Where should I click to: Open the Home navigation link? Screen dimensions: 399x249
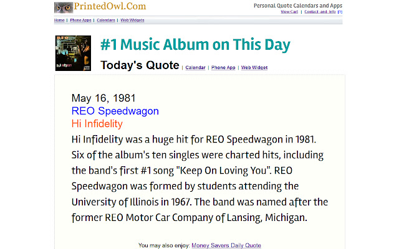pos(59,21)
